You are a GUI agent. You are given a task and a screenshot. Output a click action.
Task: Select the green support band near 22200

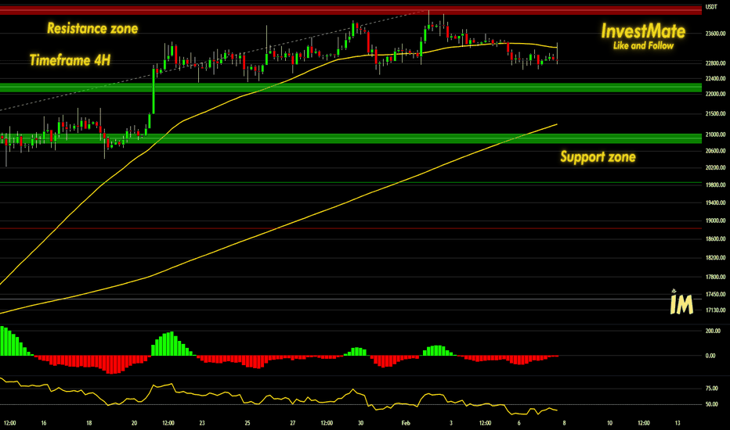(351, 88)
